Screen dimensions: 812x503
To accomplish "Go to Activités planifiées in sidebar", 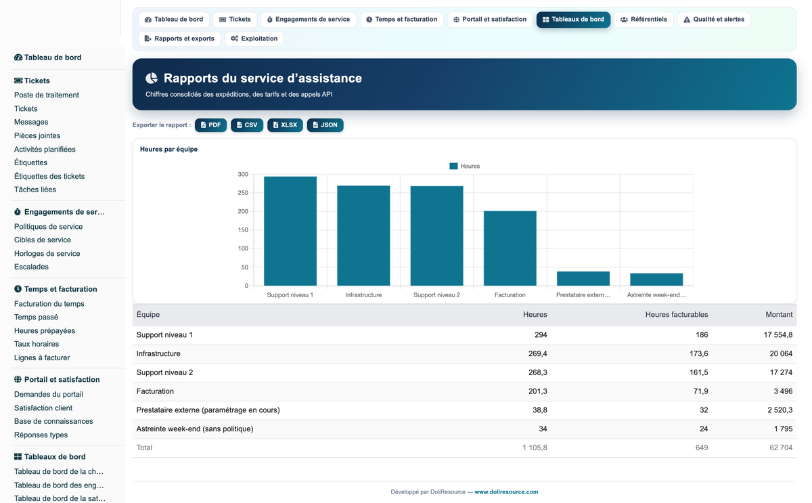I will (x=45, y=150).
